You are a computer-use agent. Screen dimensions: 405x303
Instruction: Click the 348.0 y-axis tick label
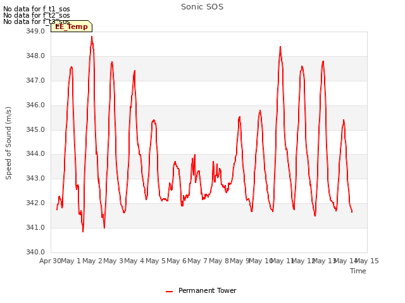(x=35, y=56)
